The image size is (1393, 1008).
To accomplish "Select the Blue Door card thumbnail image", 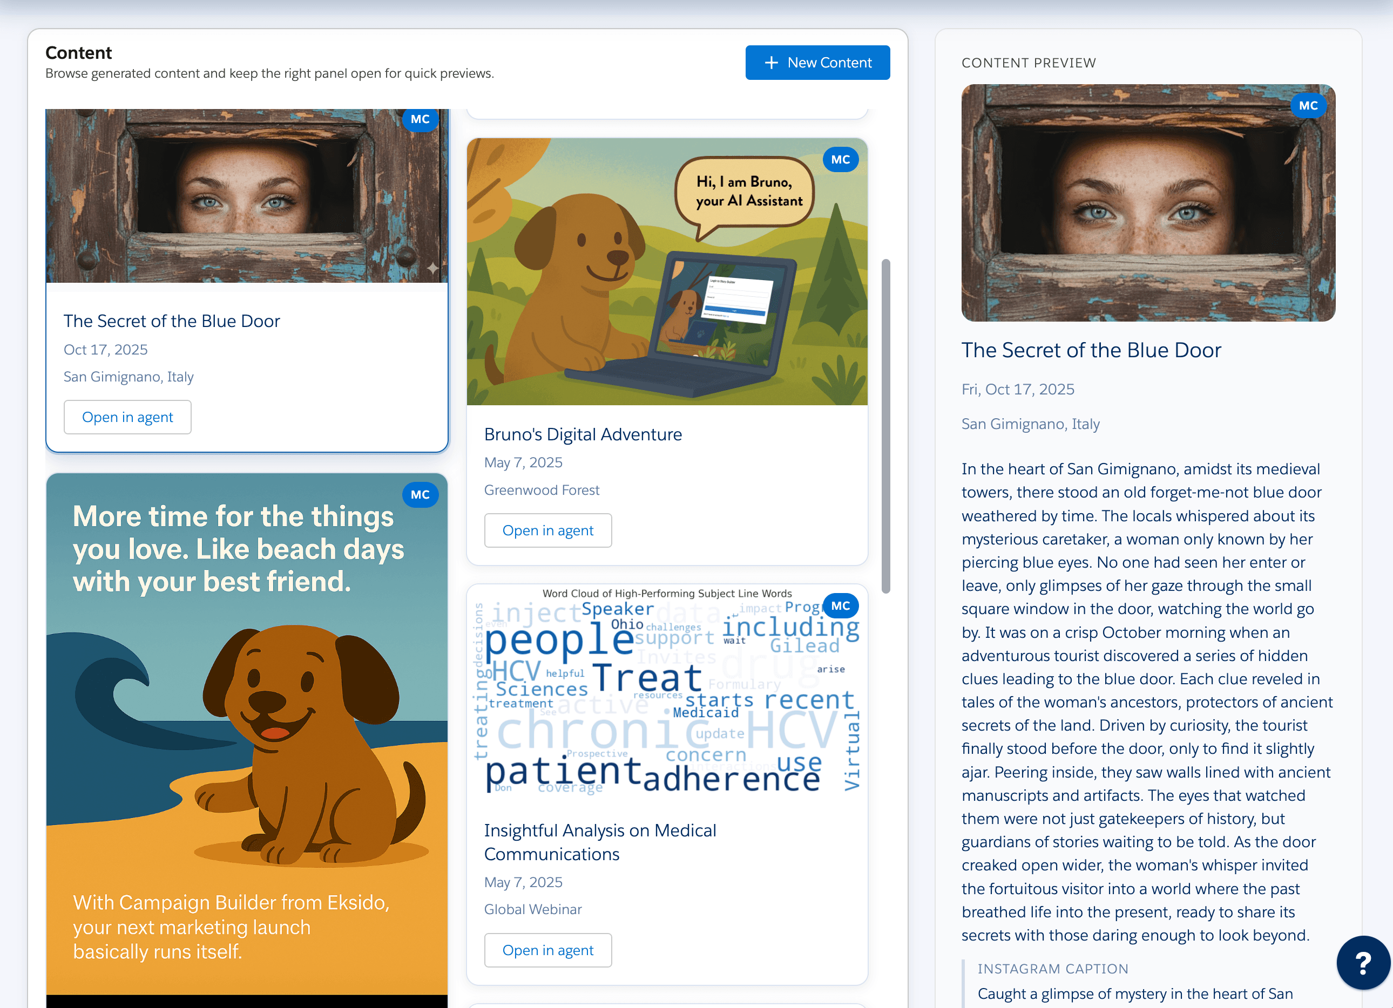I will [247, 196].
